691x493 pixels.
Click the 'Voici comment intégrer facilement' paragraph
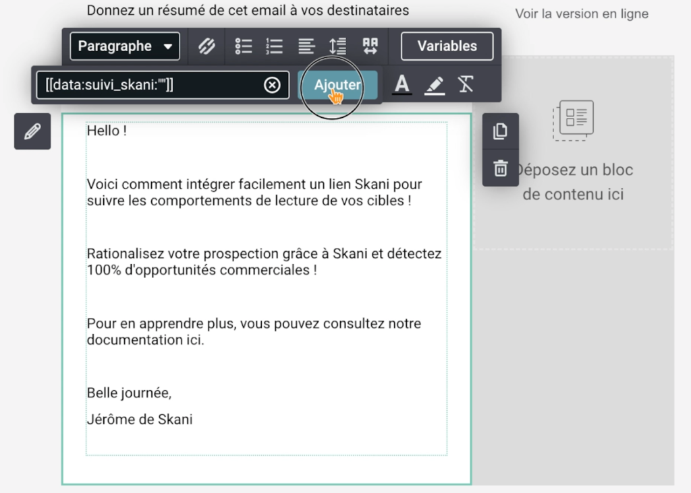[x=254, y=192]
